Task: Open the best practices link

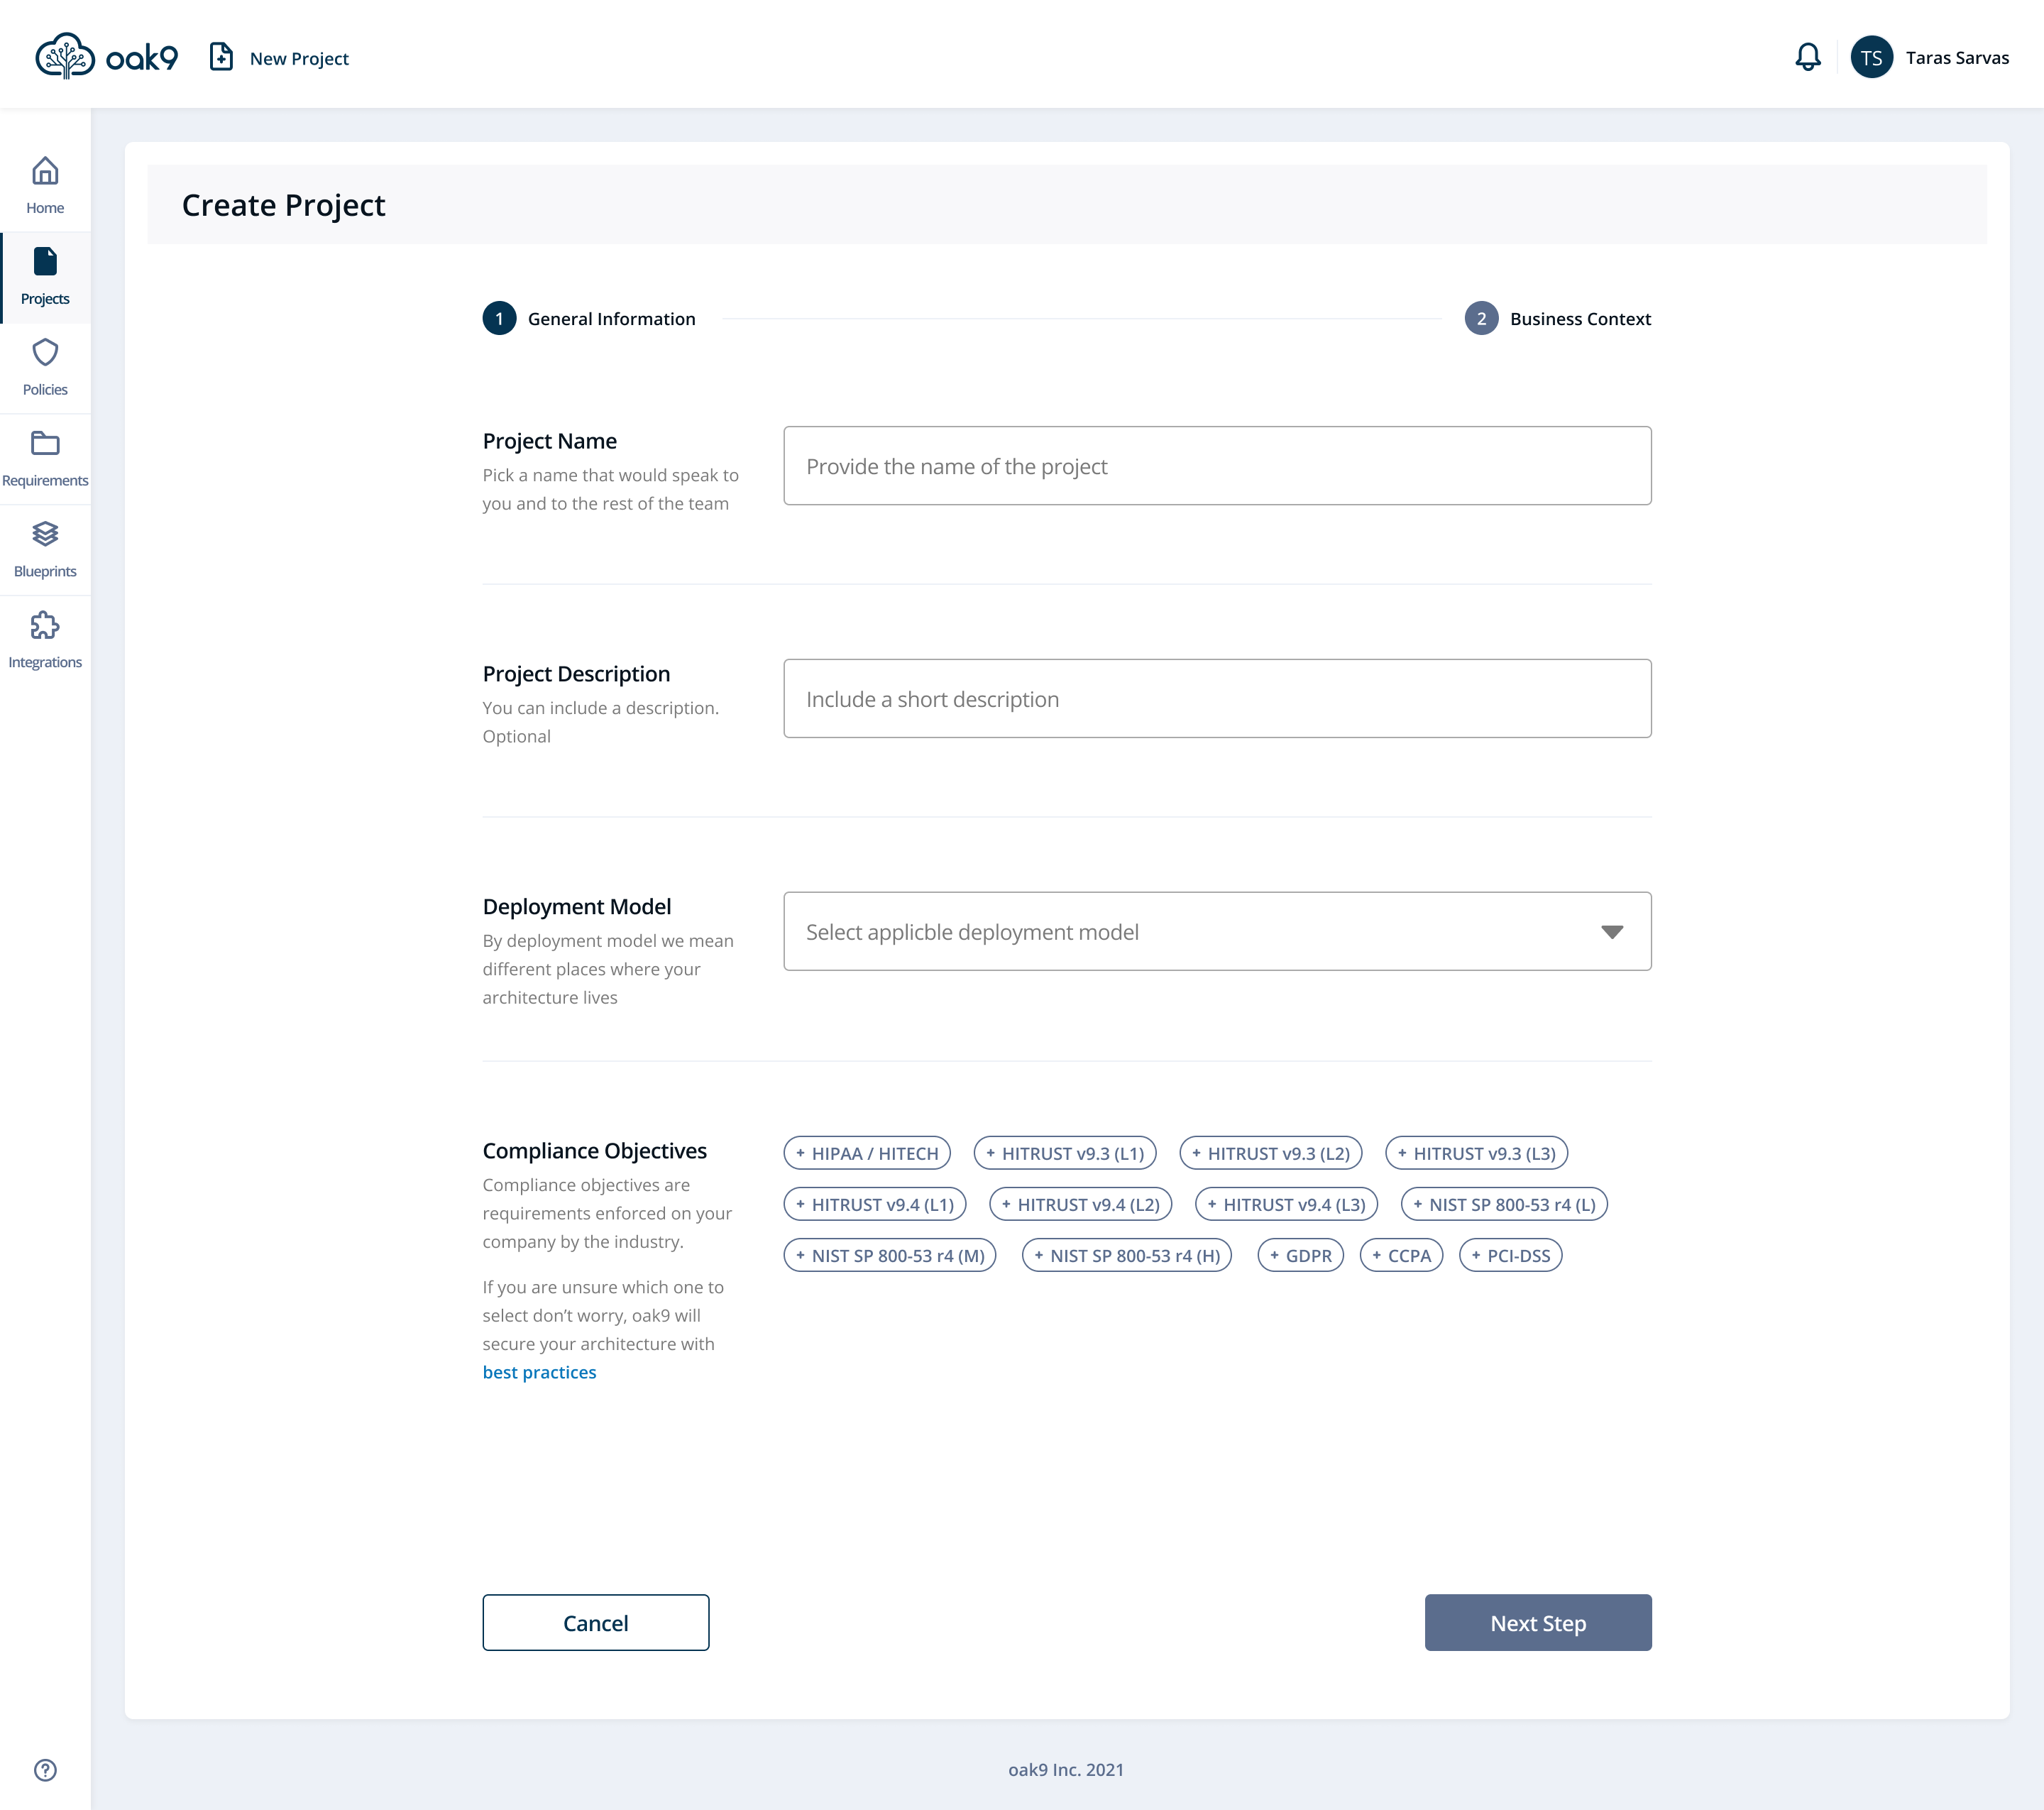Action: pos(539,1372)
